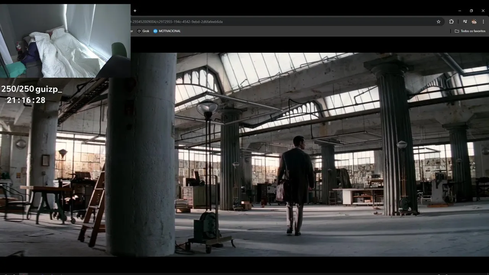Minimize the browser window

point(460,11)
